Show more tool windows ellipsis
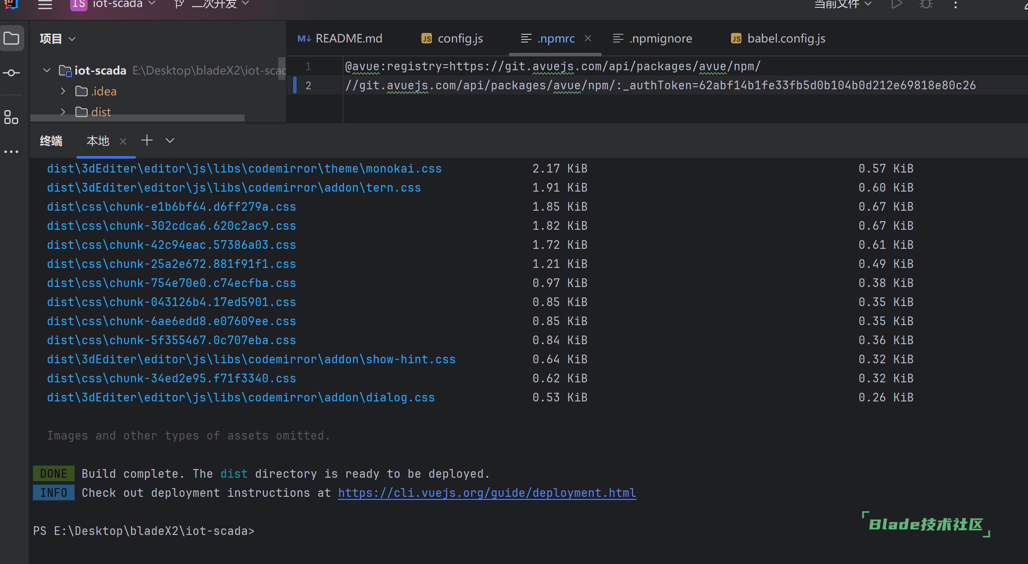This screenshot has height=564, width=1028. [x=11, y=152]
